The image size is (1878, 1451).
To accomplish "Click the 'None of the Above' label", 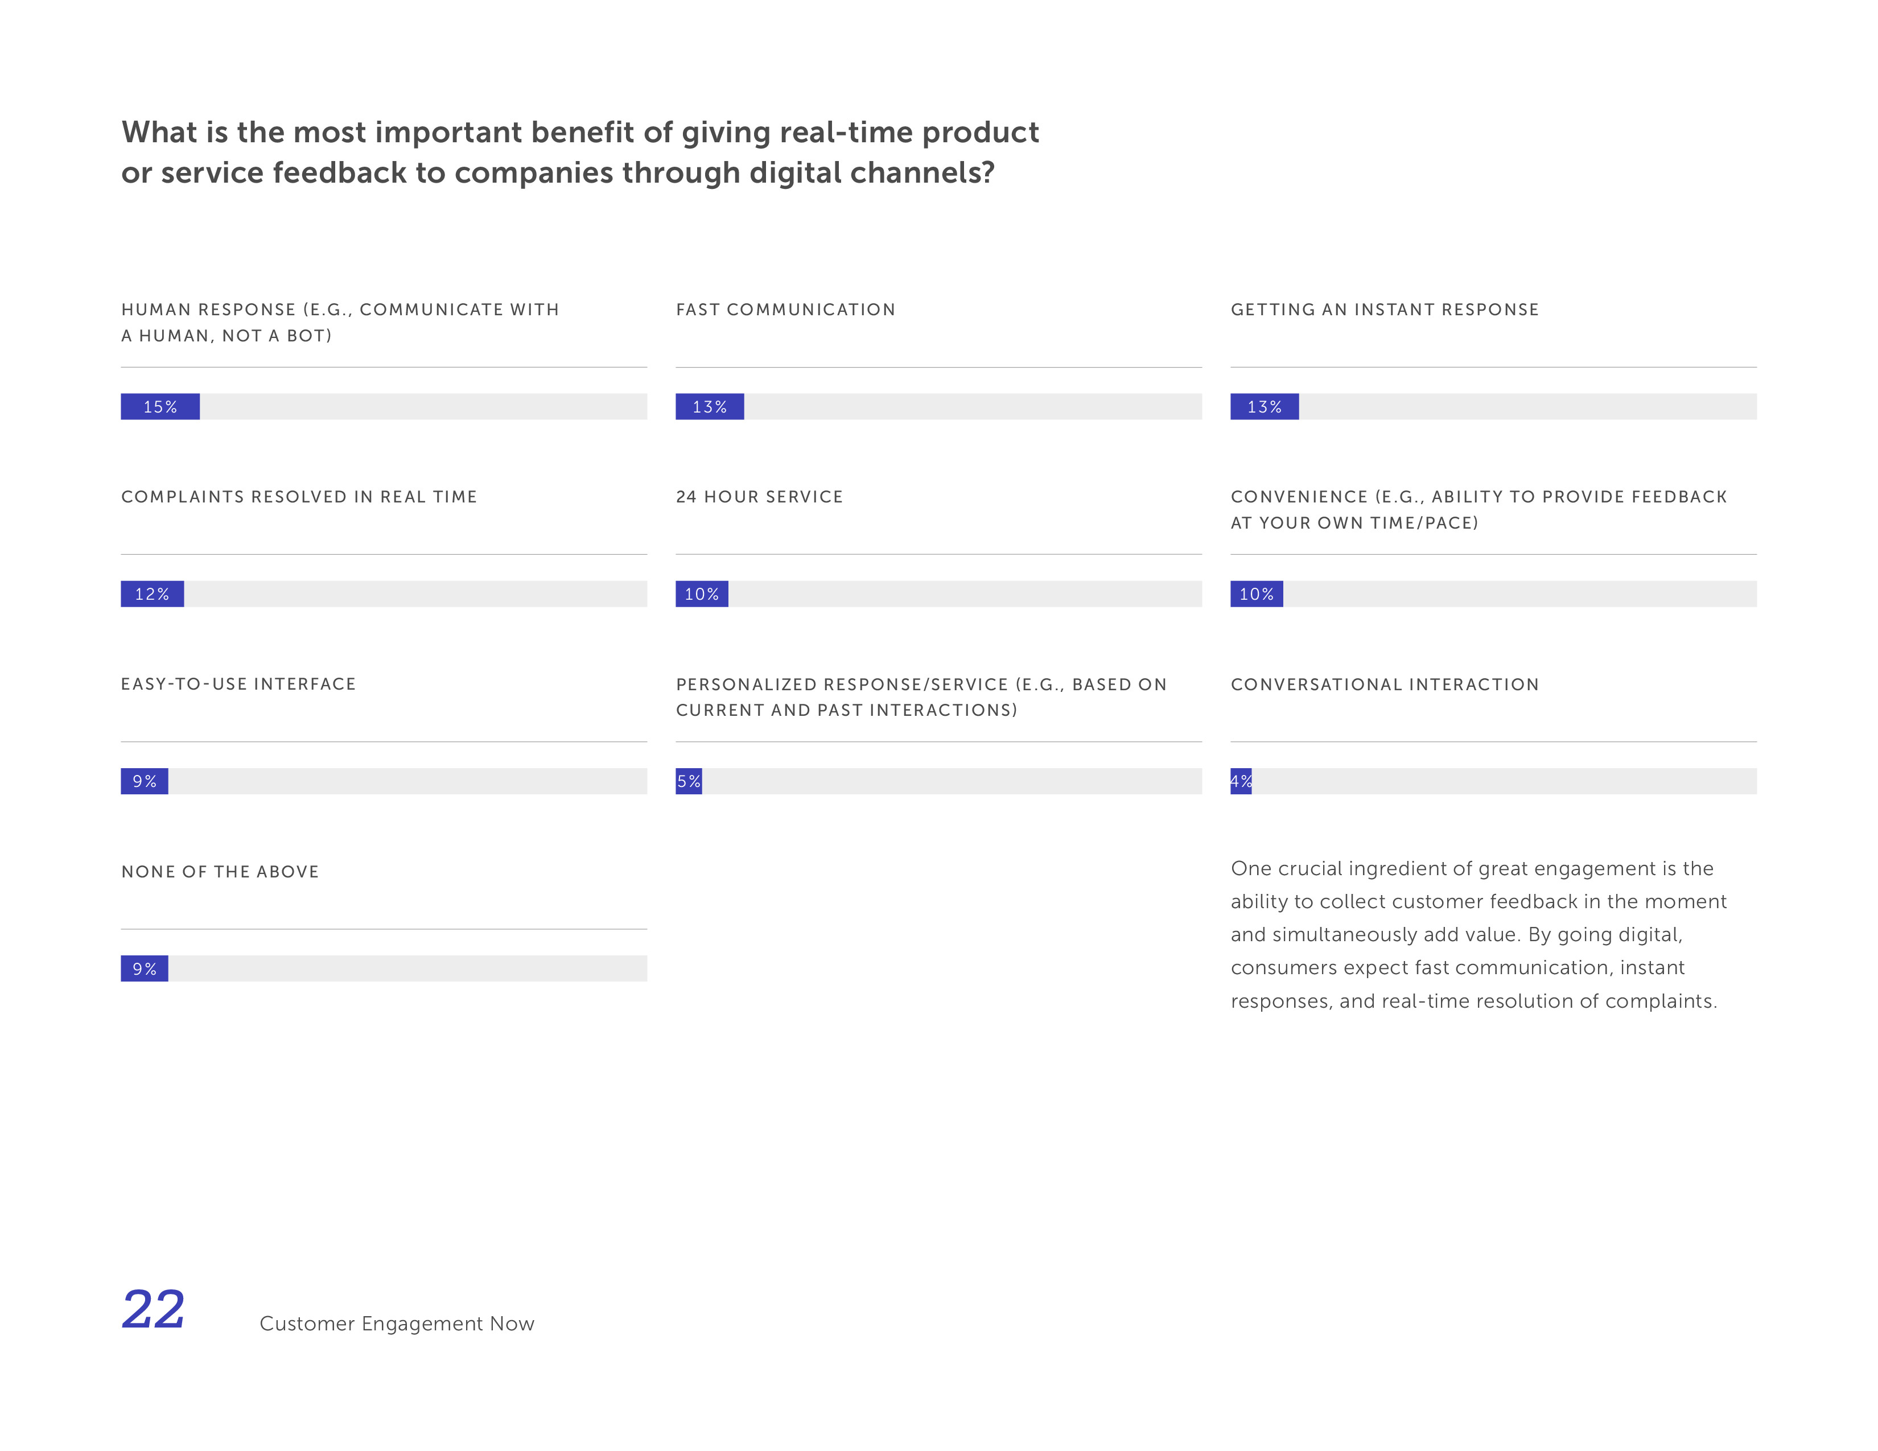I will point(220,872).
